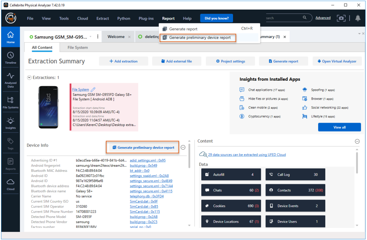Viewport: 367px width, 240px height.
Task: Open the Call Log data tile
Action: click(295, 174)
